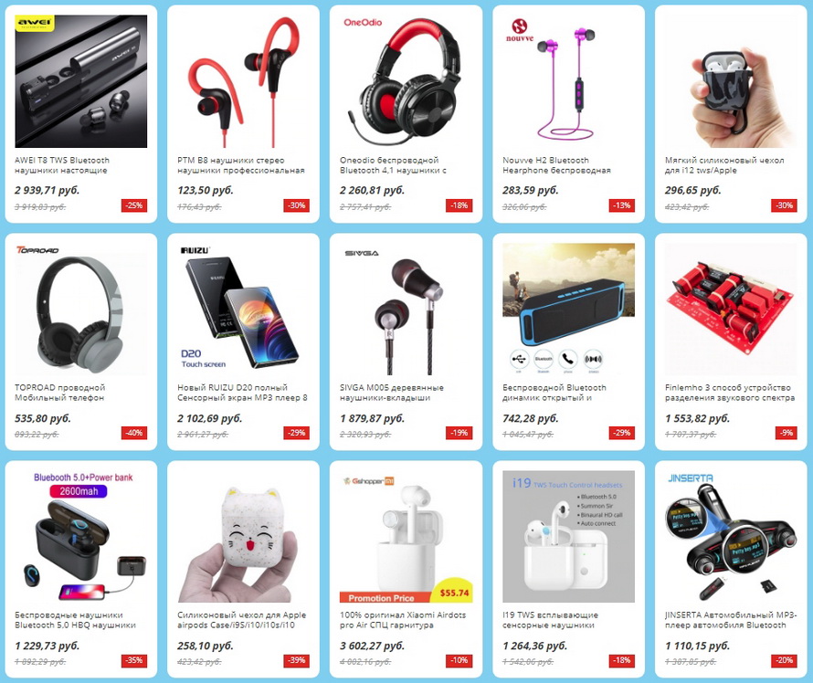Image resolution: width=813 pixels, height=683 pixels.
Task: Click the Bluetooth icon below blue speaker
Action: click(x=544, y=359)
